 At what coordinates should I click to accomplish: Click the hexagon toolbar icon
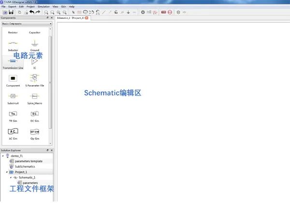tap(178, 13)
